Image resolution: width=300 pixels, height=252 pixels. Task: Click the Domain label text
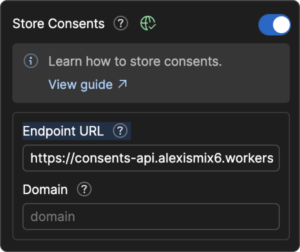[x=45, y=190]
